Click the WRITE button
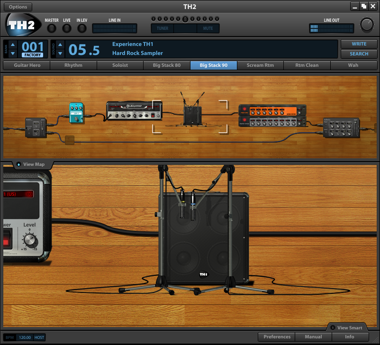380x345 pixels. click(x=359, y=44)
